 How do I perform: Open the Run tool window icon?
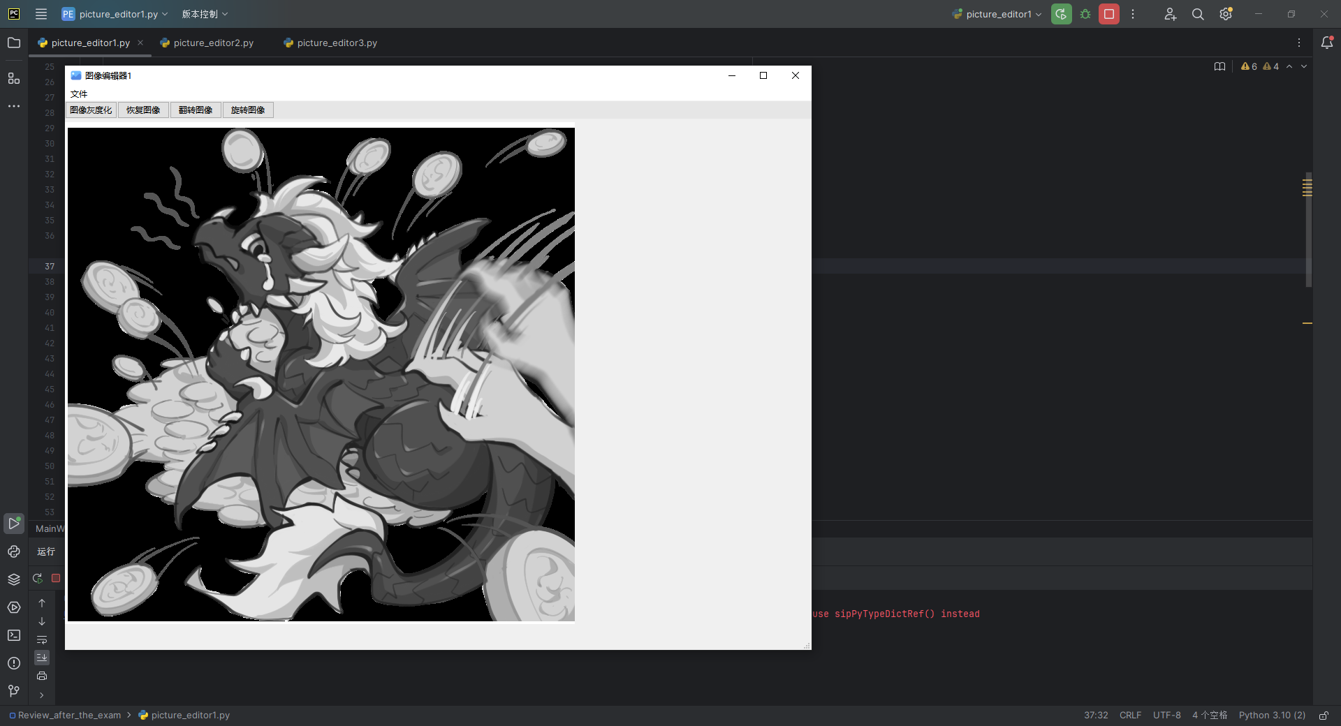point(14,523)
